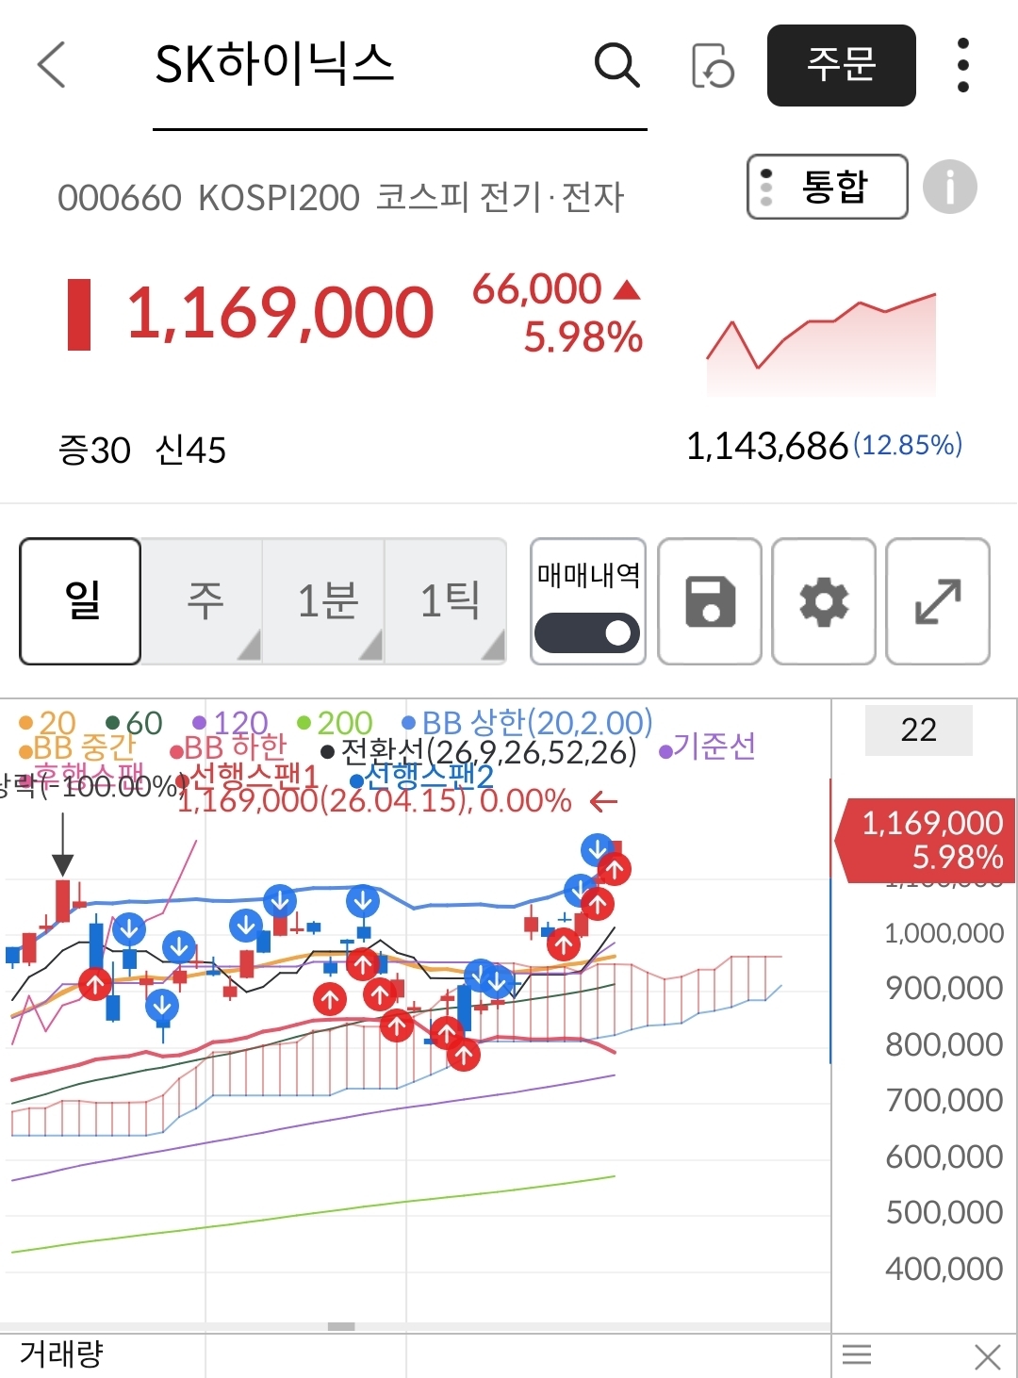1018x1378 pixels.
Task: Click the mini intraday price sparkline
Action: [x=821, y=344]
